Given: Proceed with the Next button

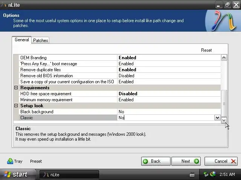Looking at the screenshot, I should point(186,161).
